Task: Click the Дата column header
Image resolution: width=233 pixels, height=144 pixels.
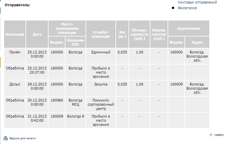Action: click(x=37, y=34)
